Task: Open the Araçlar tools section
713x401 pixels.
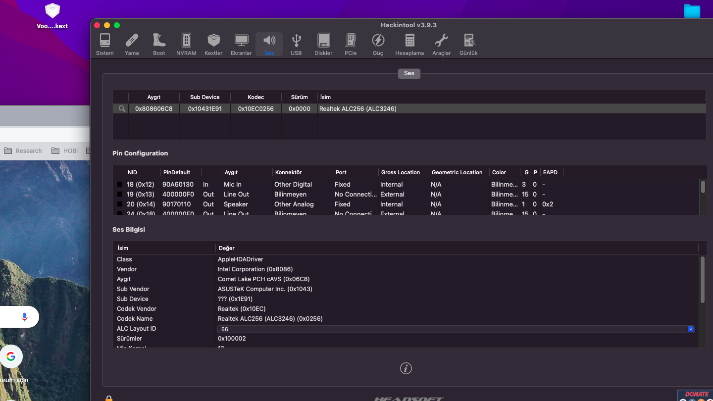Action: 441,44
